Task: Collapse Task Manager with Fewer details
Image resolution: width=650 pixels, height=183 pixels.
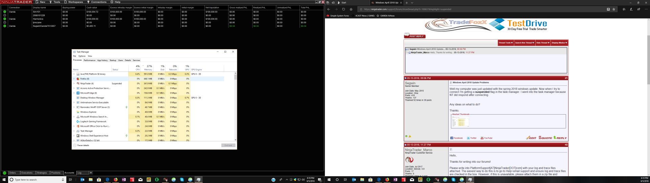Action: click(82, 145)
